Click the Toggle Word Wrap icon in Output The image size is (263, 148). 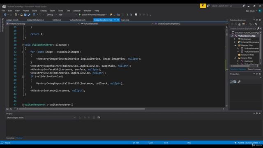[x=99, y=118]
